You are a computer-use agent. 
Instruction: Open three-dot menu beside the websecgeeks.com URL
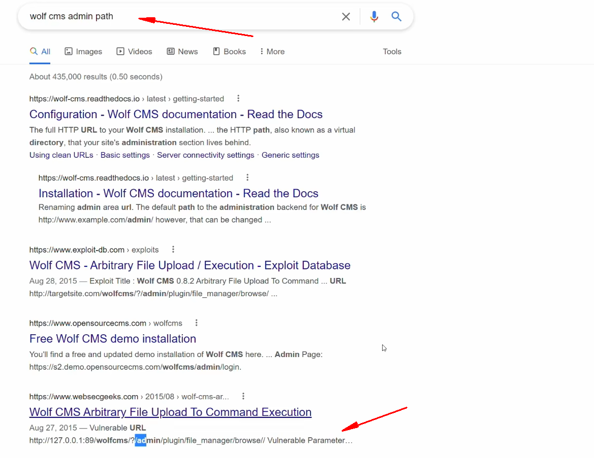[243, 396]
